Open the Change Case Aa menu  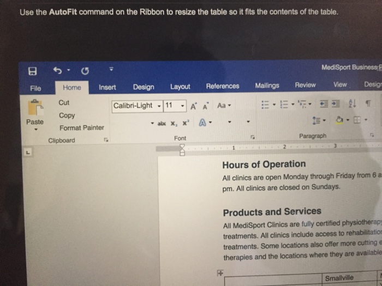click(224, 106)
